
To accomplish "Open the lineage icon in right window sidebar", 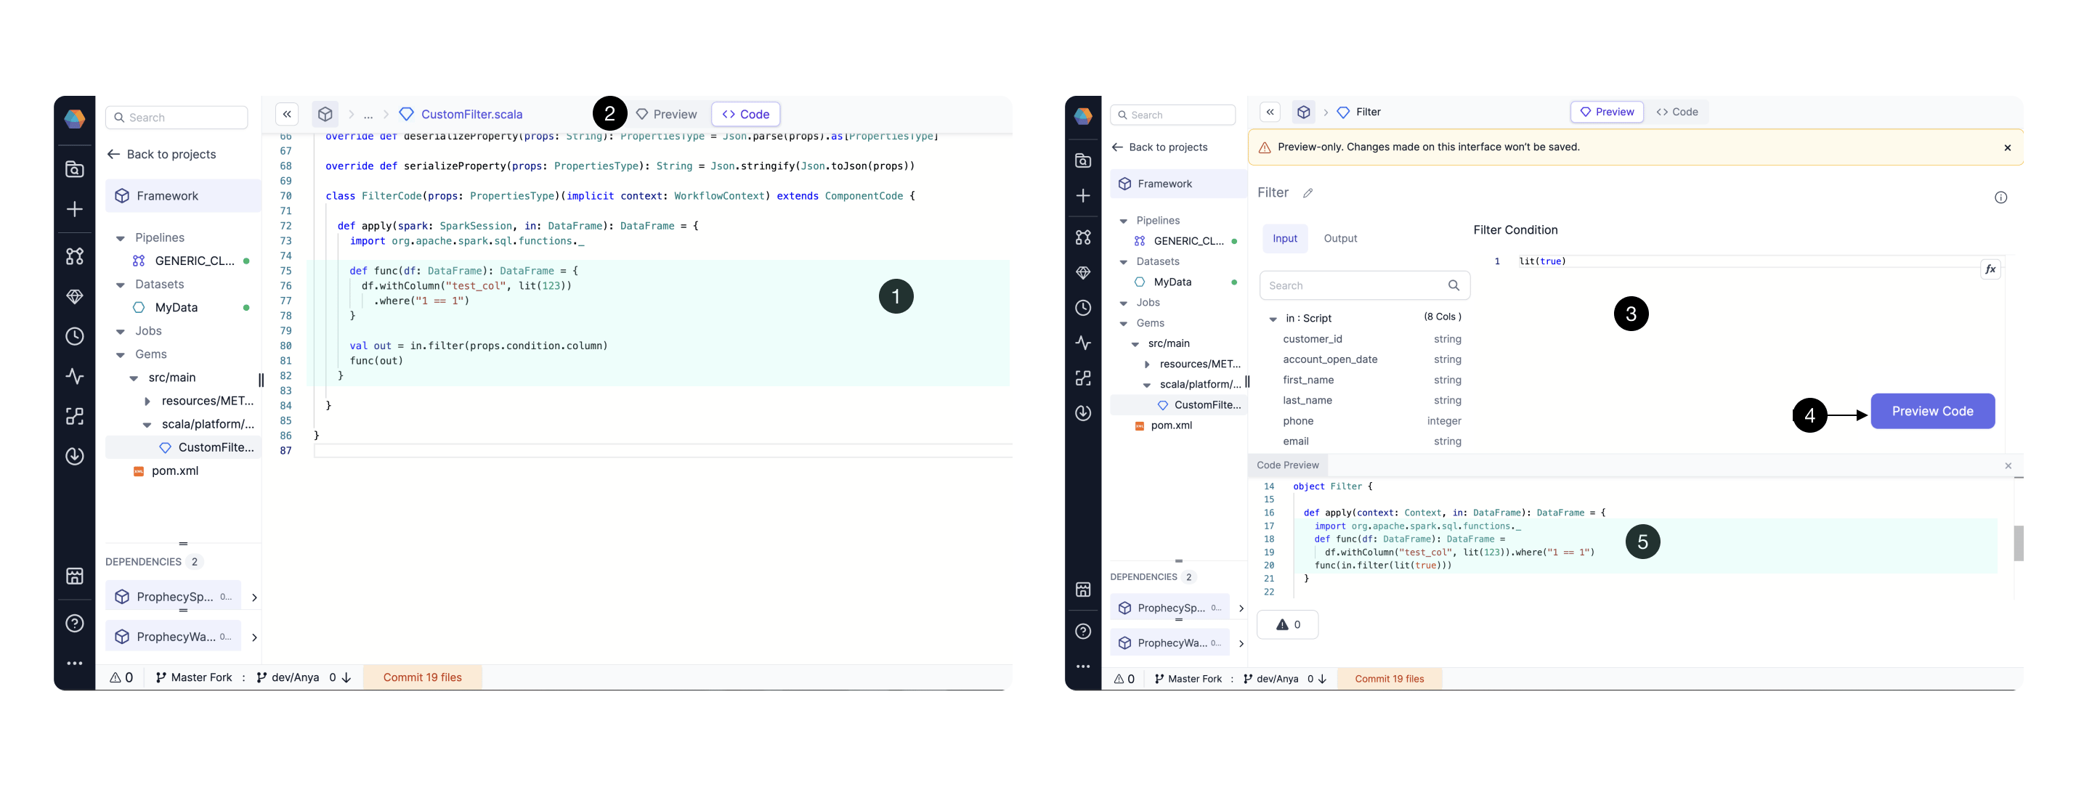I will pyautogui.click(x=1082, y=378).
